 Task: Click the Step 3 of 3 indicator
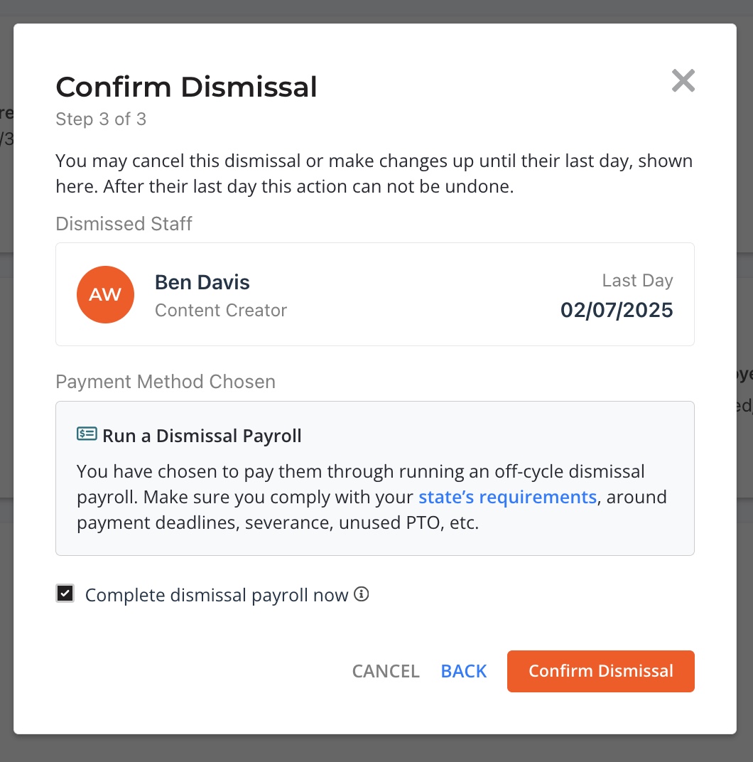101,119
